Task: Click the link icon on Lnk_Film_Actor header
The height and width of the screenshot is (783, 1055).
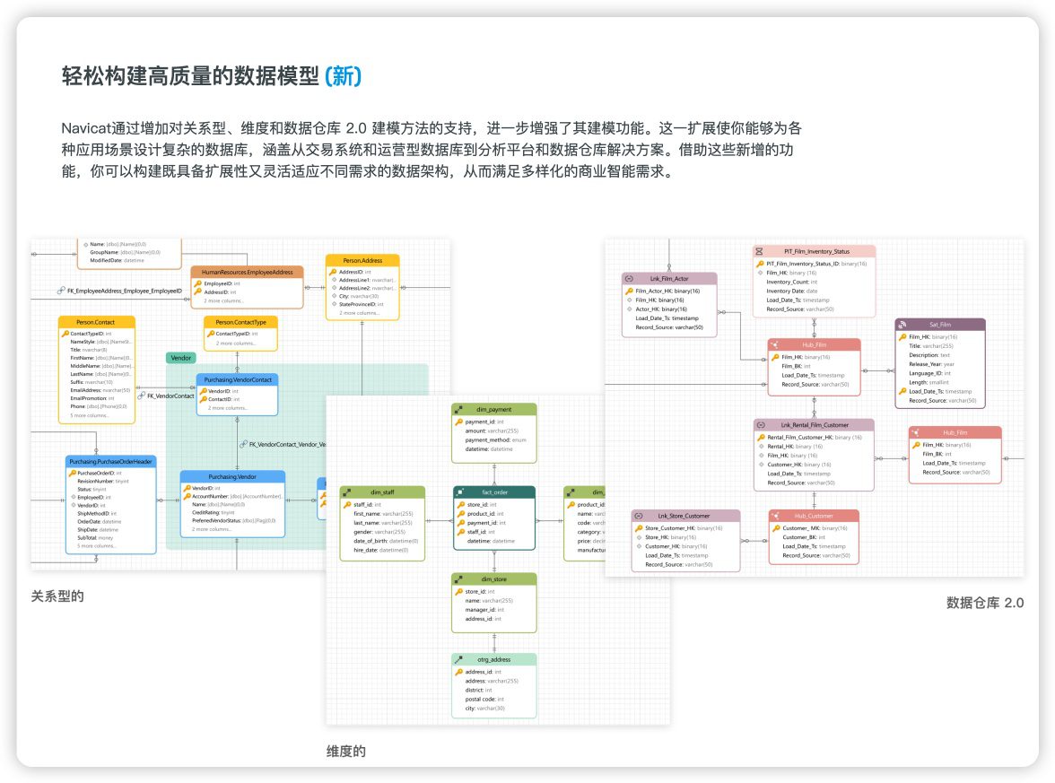Action: pos(629,279)
